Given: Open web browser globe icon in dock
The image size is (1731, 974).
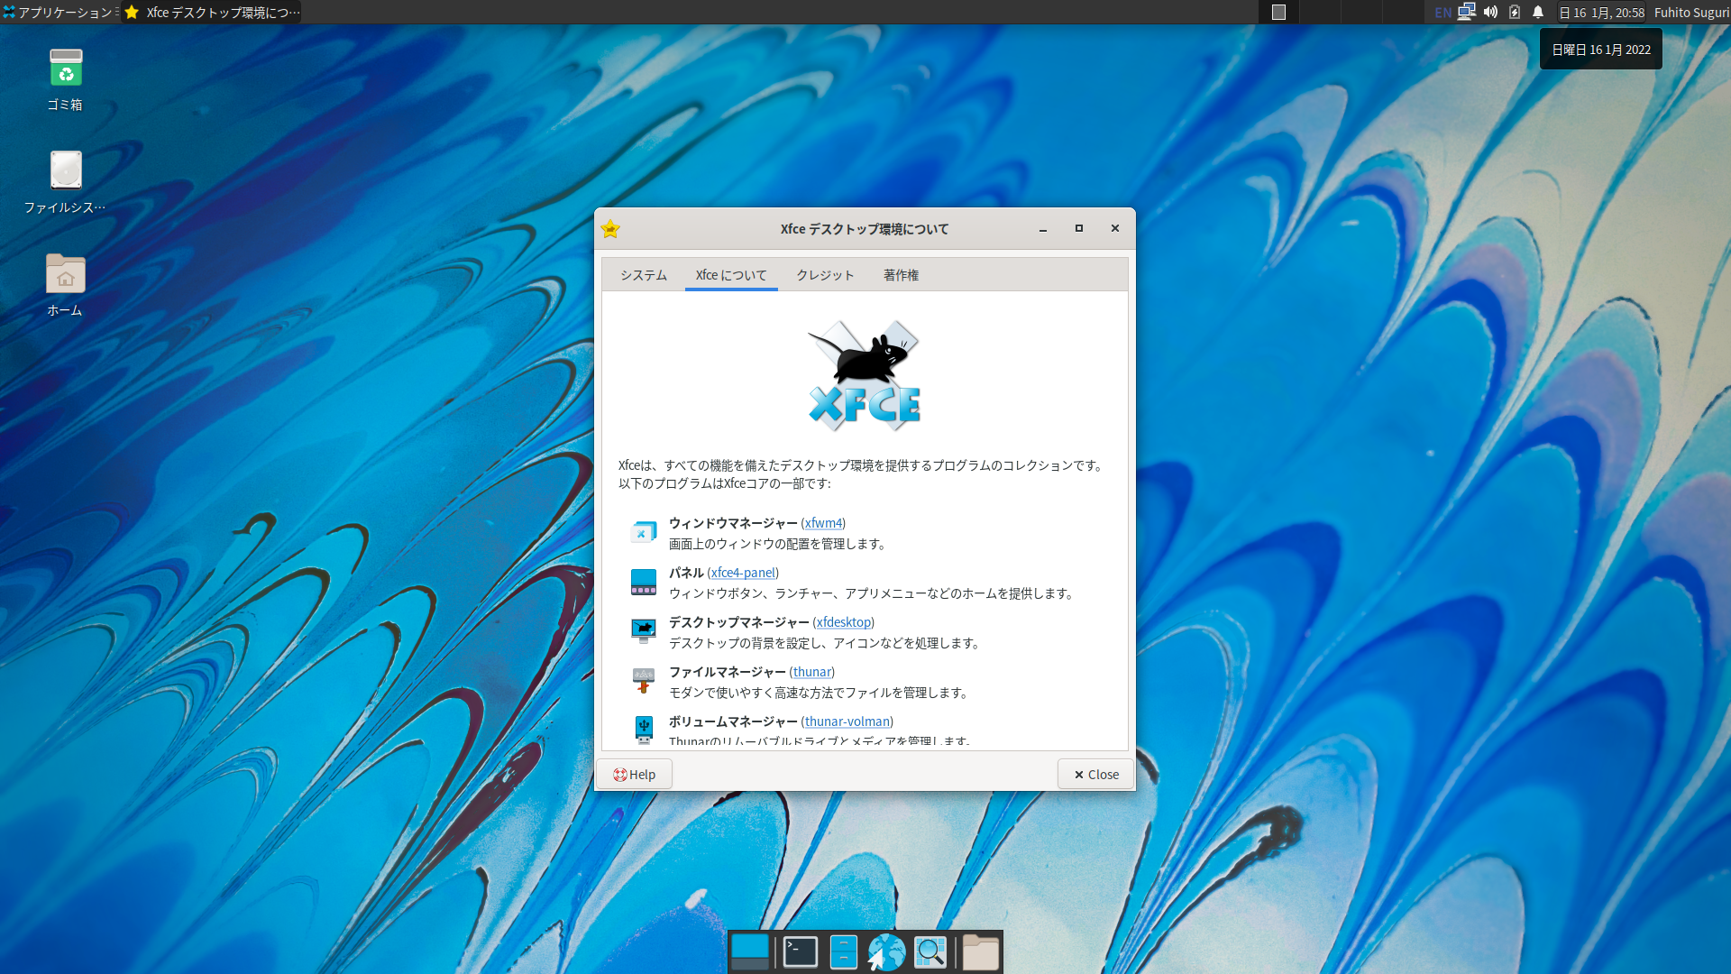Looking at the screenshot, I should [x=886, y=952].
